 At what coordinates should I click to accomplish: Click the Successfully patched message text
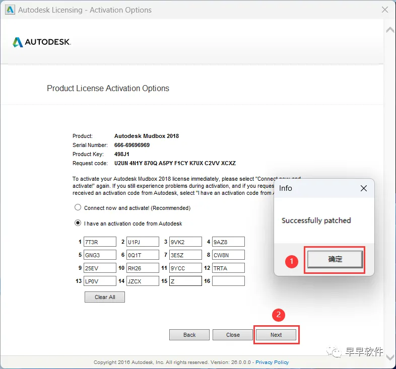(x=316, y=220)
